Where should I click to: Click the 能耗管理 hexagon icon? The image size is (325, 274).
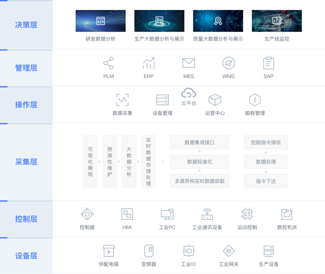(x=255, y=100)
